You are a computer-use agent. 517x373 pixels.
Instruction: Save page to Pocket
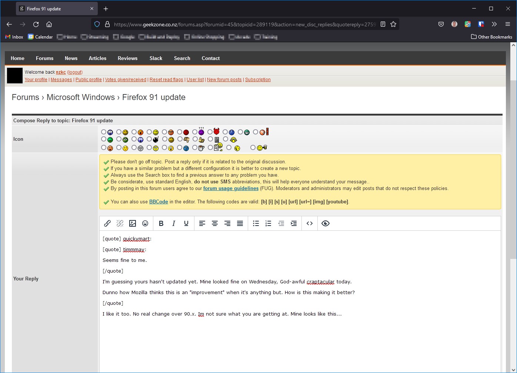pos(441,24)
